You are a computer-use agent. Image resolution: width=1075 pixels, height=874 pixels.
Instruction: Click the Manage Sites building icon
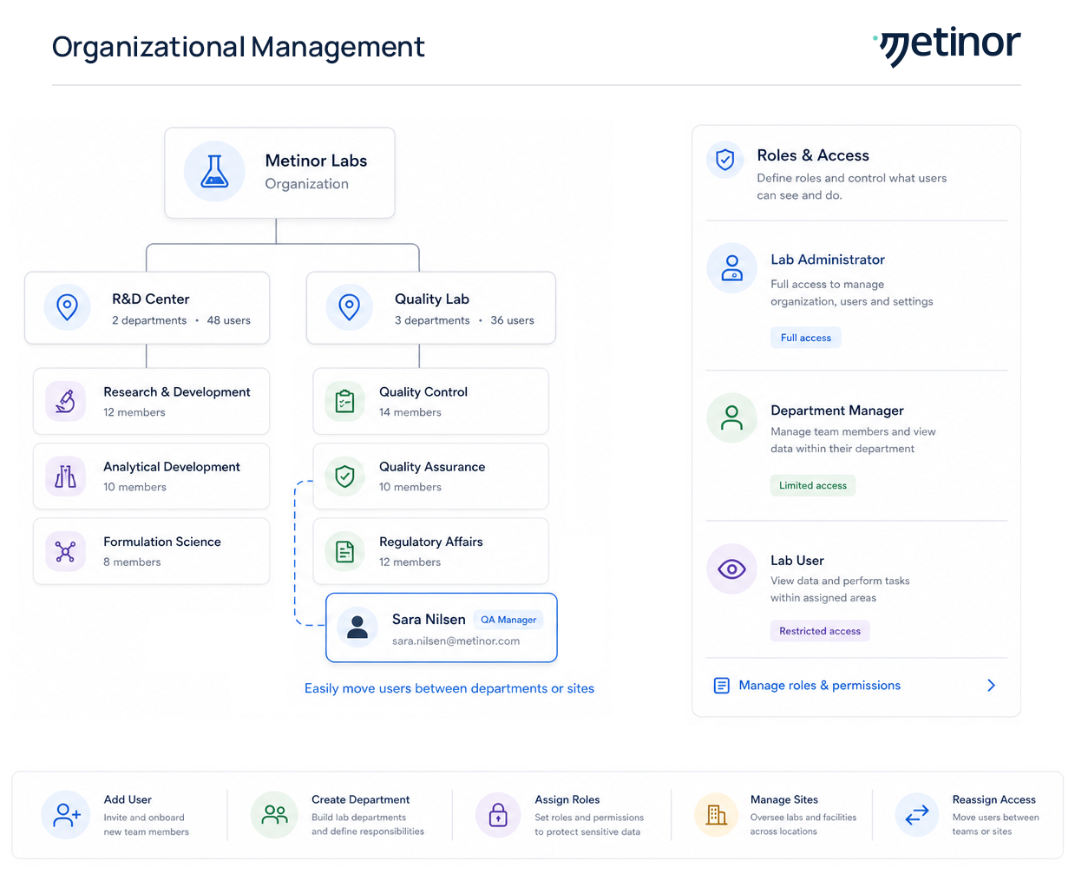(x=716, y=814)
